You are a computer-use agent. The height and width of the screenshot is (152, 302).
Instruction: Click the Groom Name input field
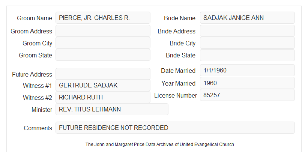pos(103,18)
